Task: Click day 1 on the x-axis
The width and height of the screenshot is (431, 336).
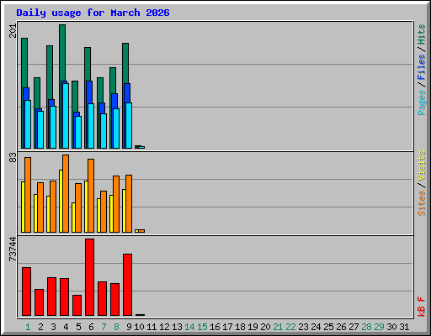Action: 28,327
